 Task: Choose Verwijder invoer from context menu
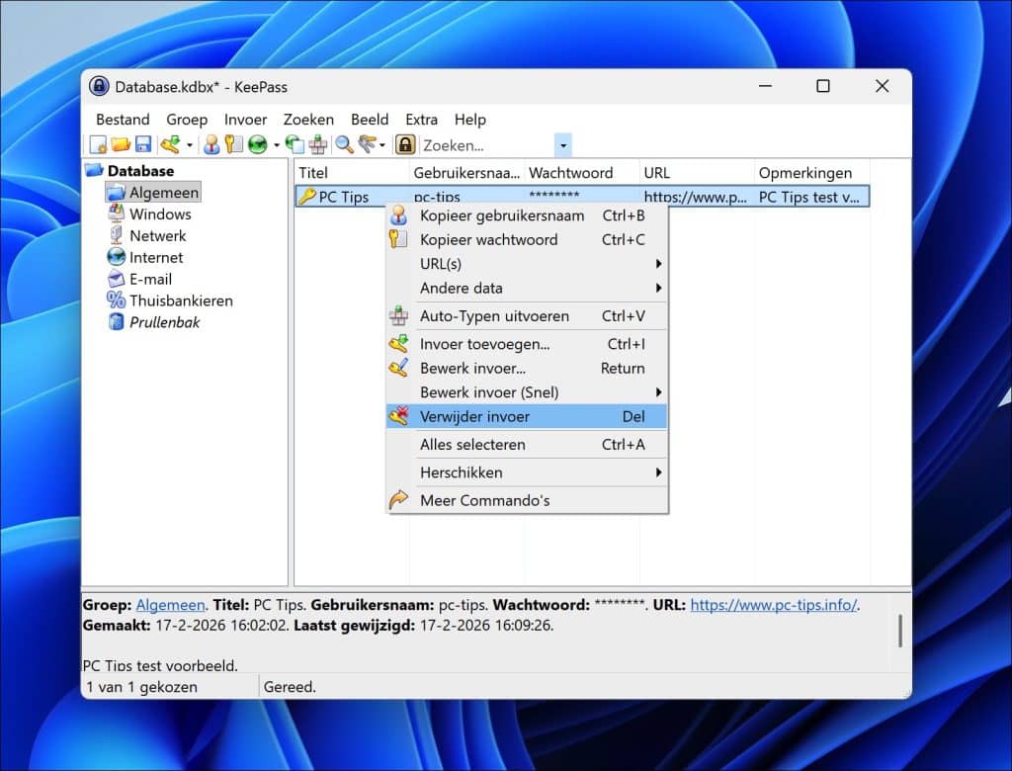pyautogui.click(x=474, y=417)
